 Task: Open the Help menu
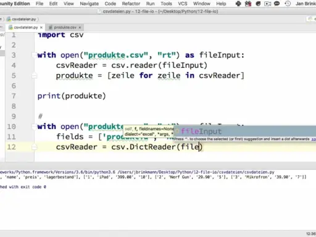(221, 4)
